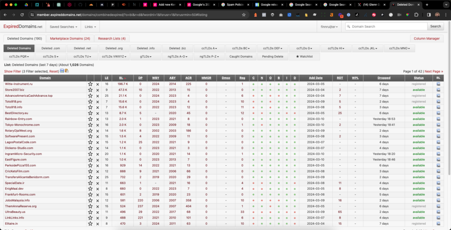Viewport: 451px width, 230px height.
Task: Open the finnruijter account dropdown
Action: tap(329, 26)
